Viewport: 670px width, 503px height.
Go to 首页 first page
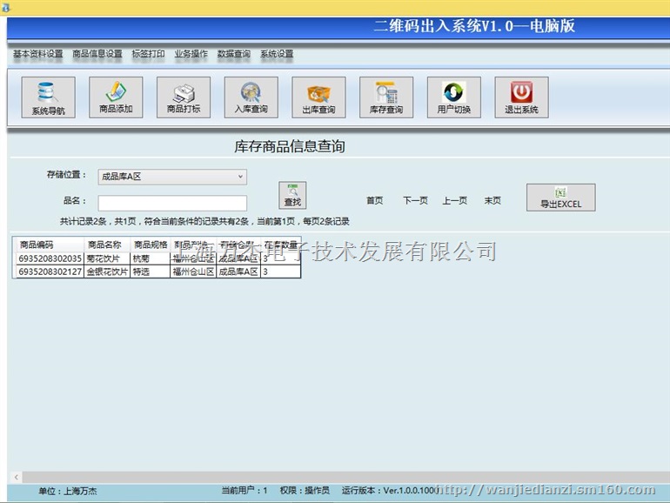(x=375, y=200)
